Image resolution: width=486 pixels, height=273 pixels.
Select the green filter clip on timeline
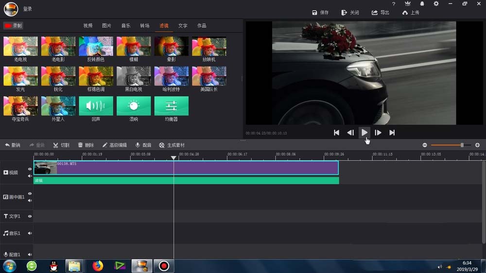coord(186,180)
